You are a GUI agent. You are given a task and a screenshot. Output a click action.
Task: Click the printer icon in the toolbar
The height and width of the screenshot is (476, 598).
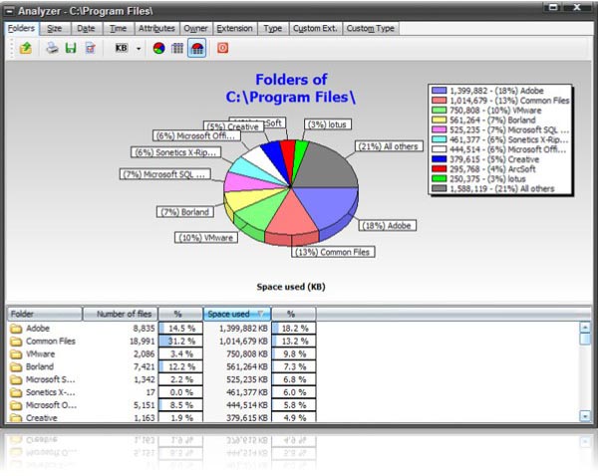(x=52, y=48)
